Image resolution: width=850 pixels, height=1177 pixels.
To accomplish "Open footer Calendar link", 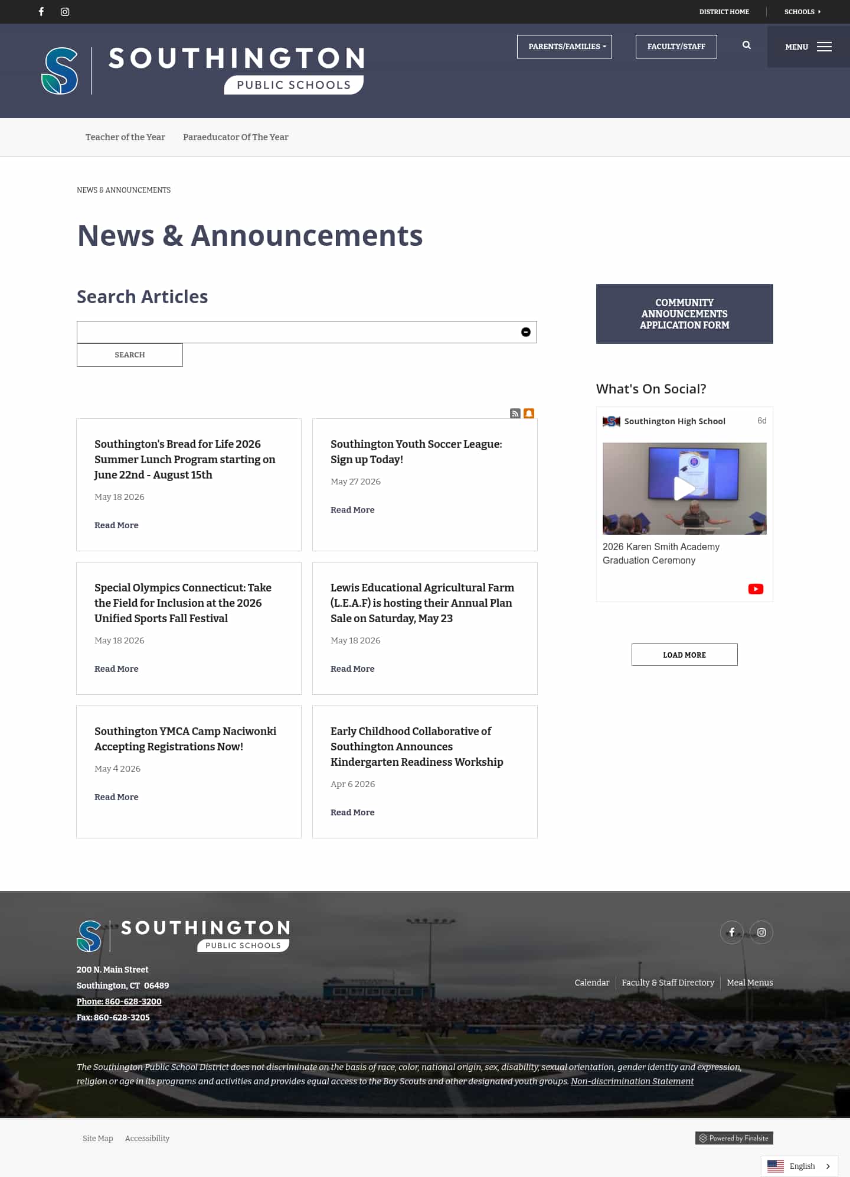I will [x=592, y=983].
